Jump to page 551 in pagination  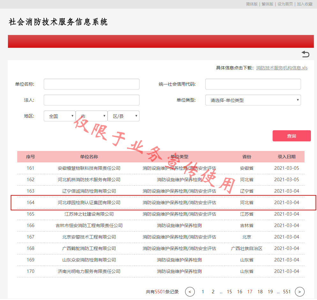287,291
